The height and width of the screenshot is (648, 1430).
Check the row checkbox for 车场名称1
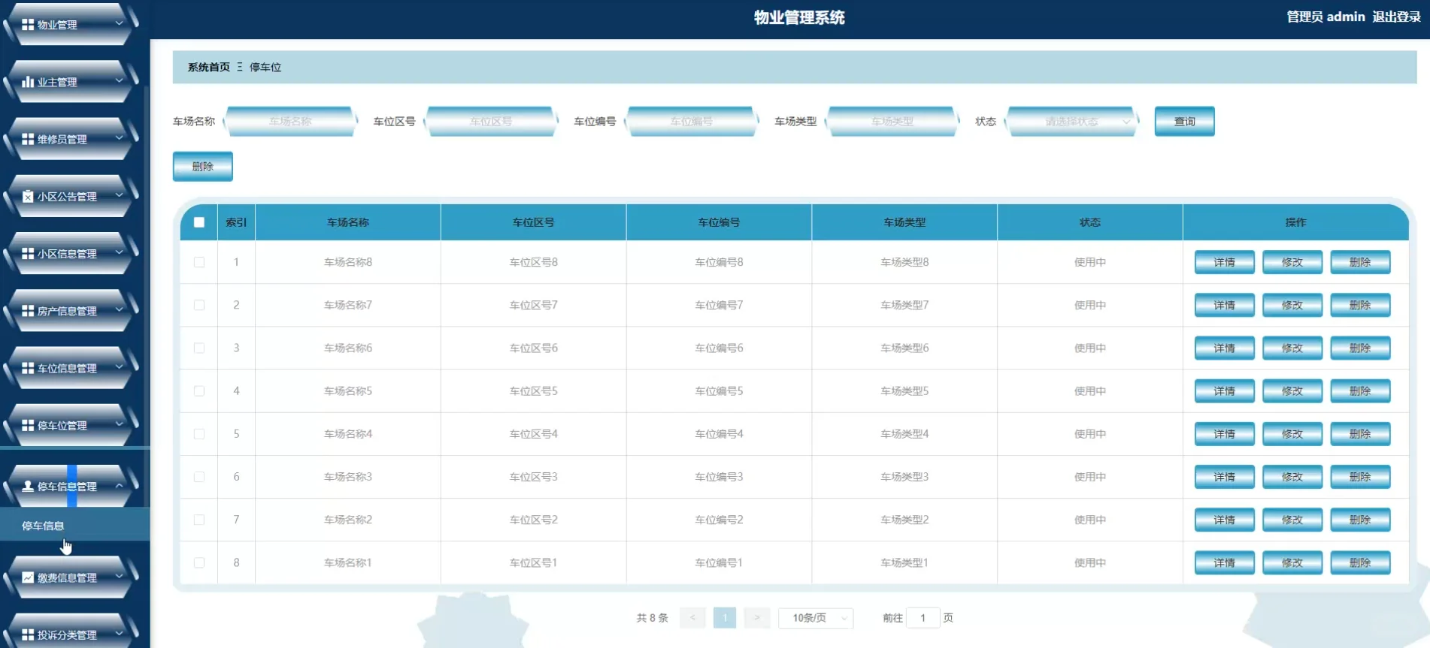pyautogui.click(x=199, y=562)
